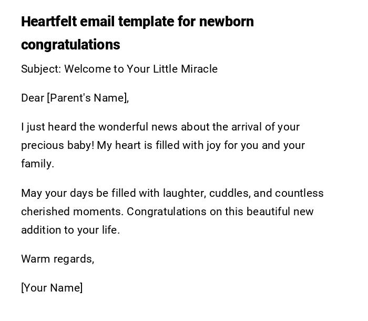Click the word 'family.' ending the paragraph

[x=37, y=164]
